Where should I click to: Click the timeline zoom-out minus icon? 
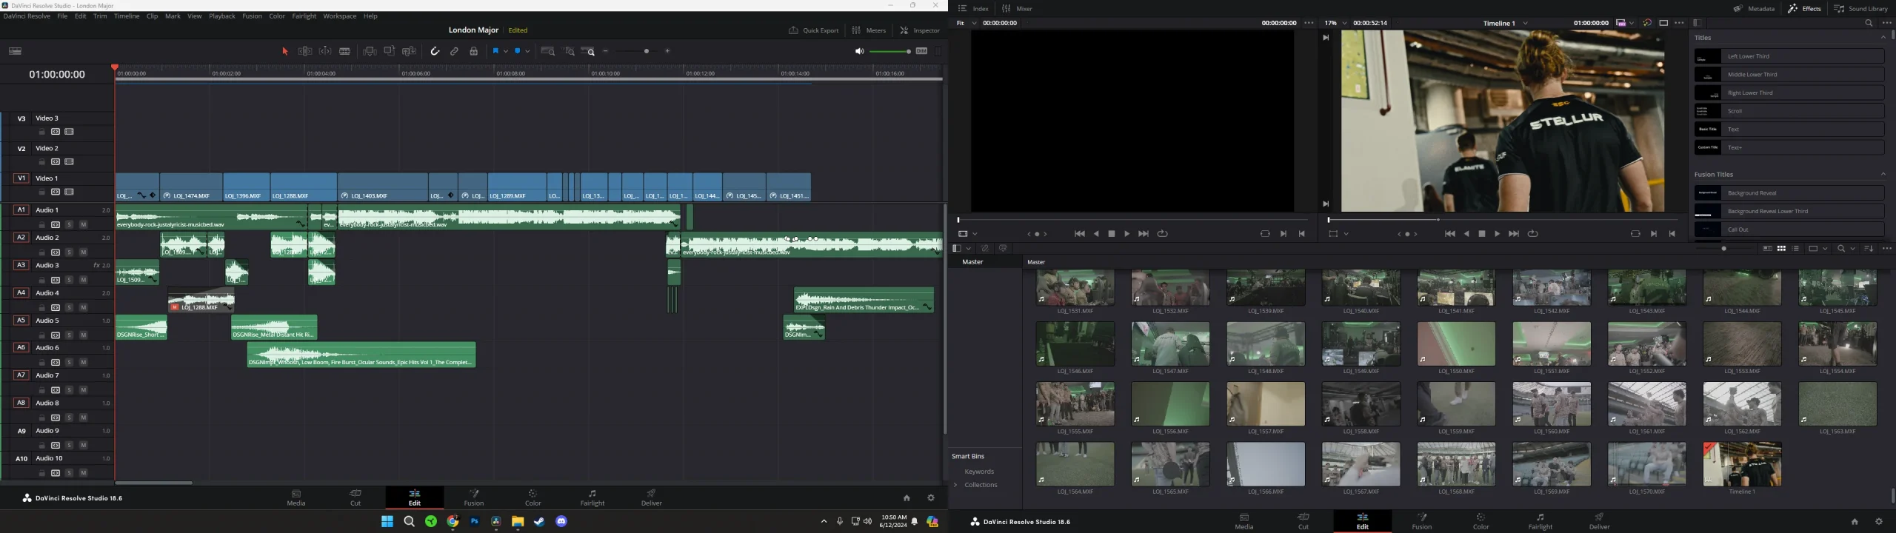pyautogui.click(x=606, y=51)
